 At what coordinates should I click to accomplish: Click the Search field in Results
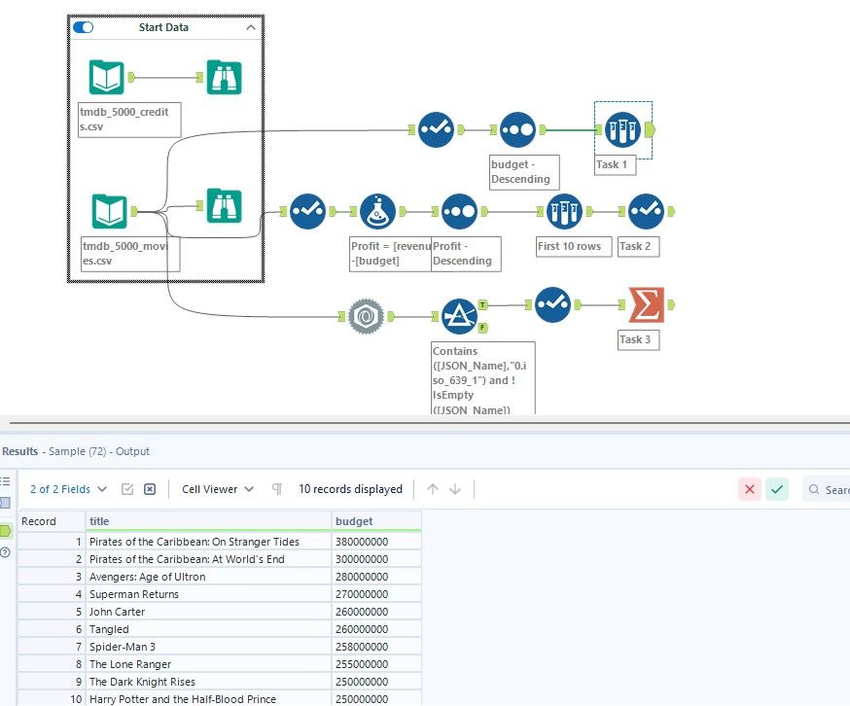(x=827, y=489)
